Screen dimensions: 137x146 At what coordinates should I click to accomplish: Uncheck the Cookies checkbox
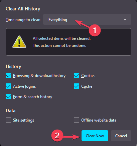[x=77, y=75]
